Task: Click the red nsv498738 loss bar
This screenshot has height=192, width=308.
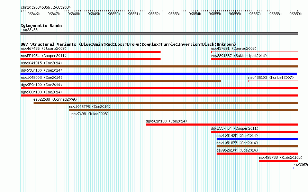Action: (279, 161)
